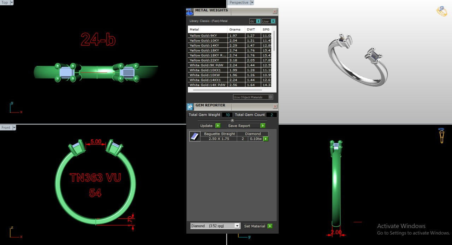Click the SPG column header
The height and width of the screenshot is (245, 452).
coord(266,29)
